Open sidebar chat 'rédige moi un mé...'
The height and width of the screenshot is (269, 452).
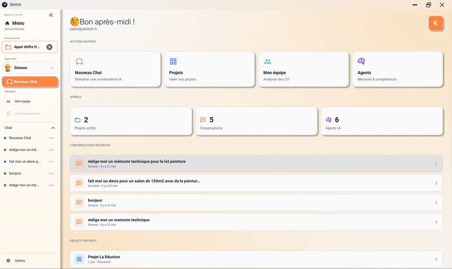(24, 149)
